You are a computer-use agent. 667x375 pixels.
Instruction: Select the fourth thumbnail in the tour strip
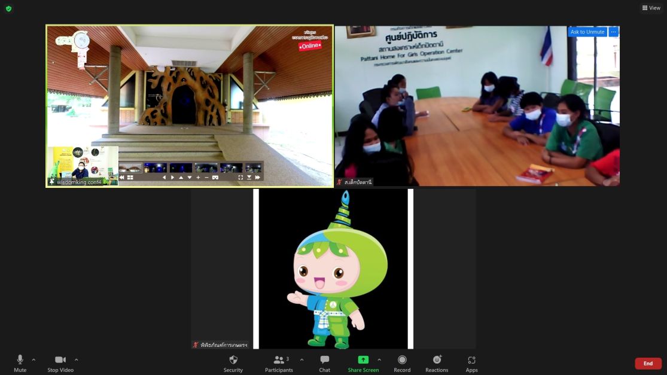click(206, 168)
